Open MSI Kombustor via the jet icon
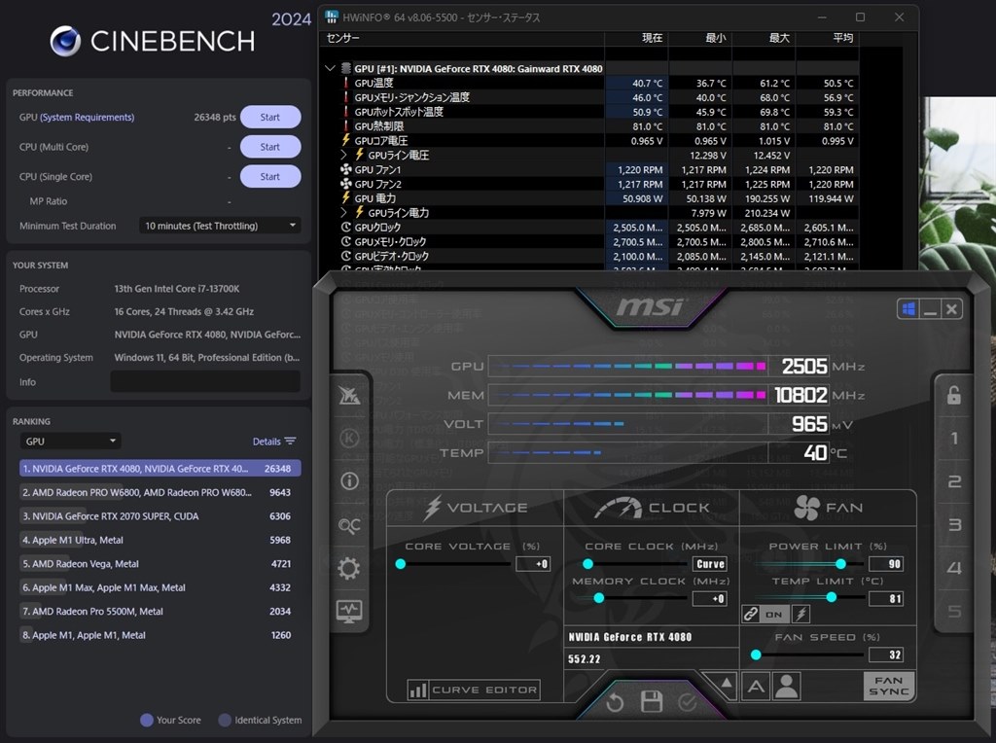This screenshot has height=743, width=996. coord(349,395)
